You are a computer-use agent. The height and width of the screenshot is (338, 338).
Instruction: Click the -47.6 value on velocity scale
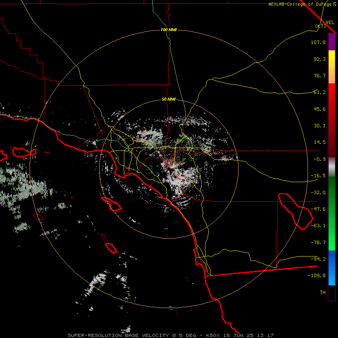(x=318, y=209)
